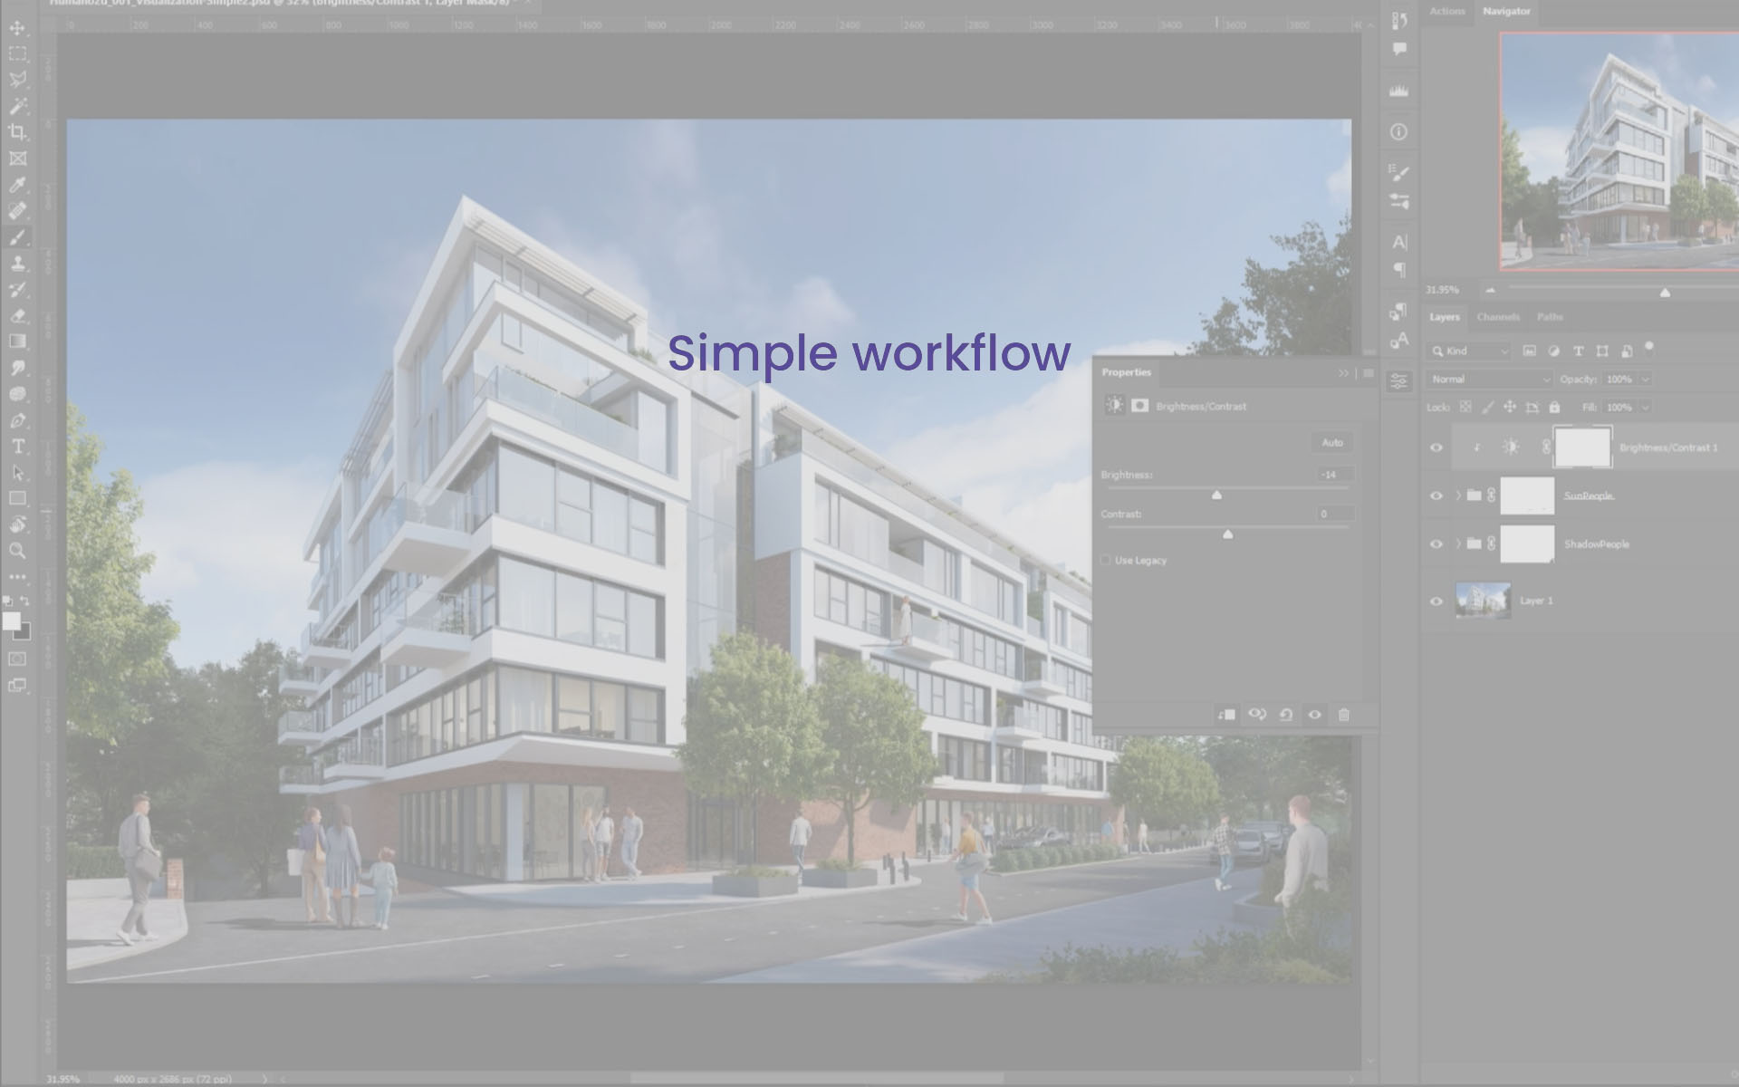Lock the layer with the padlock icon
The image size is (1739, 1087).
pyautogui.click(x=1554, y=408)
